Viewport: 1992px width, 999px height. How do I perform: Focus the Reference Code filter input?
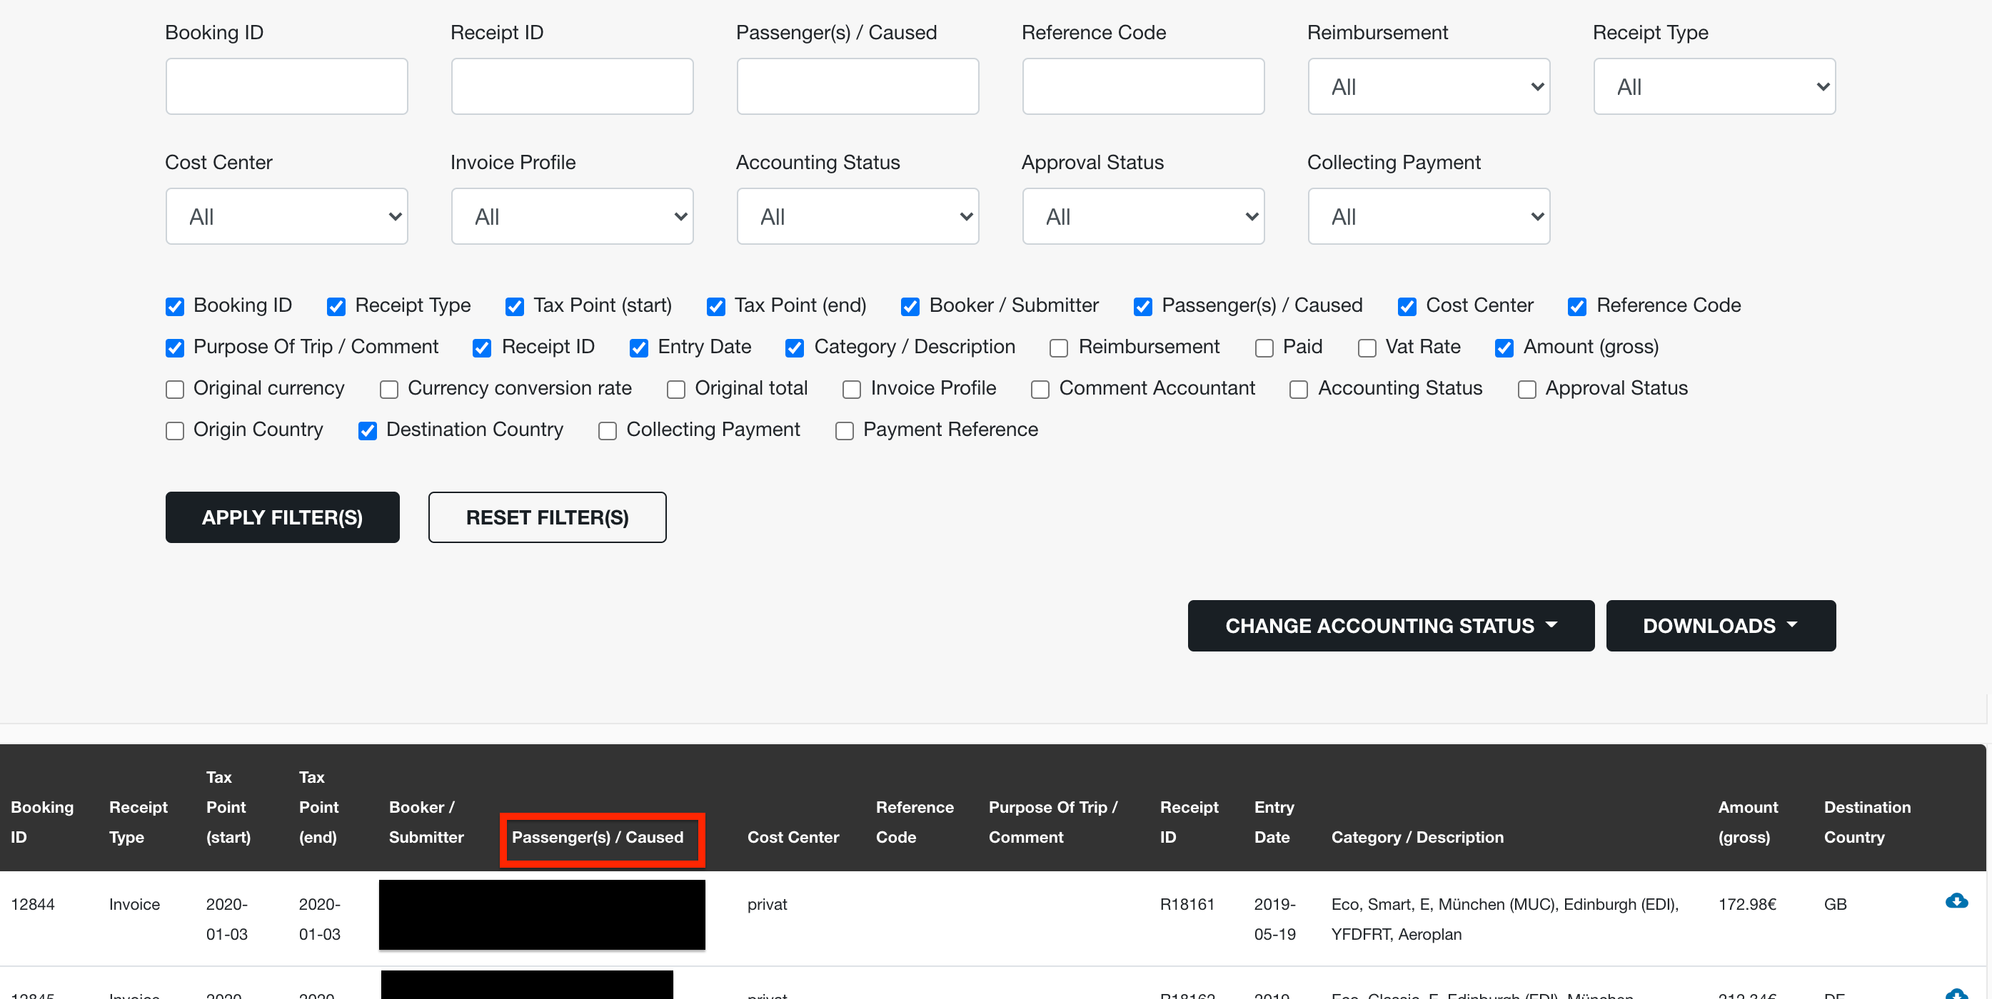(x=1143, y=86)
